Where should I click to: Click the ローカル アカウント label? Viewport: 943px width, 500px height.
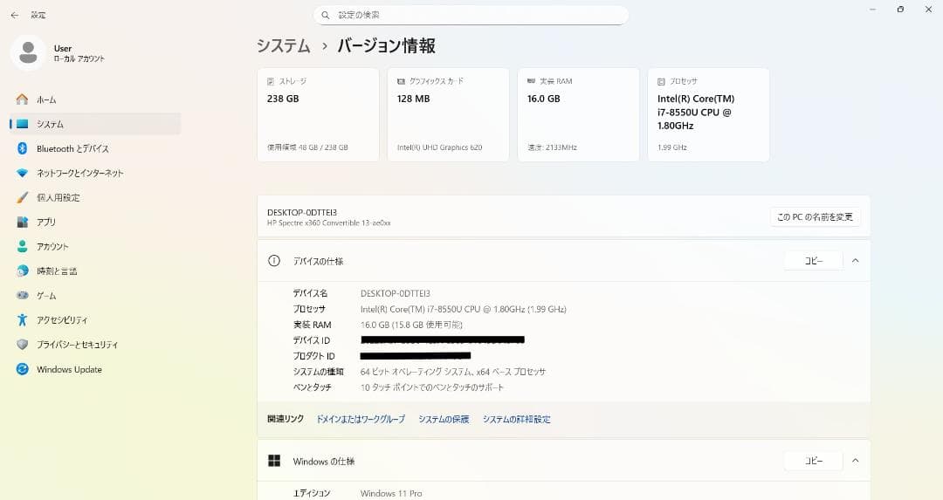coord(79,58)
